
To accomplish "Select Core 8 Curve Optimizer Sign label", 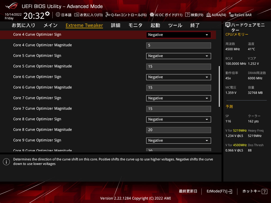I will pos(37,119).
